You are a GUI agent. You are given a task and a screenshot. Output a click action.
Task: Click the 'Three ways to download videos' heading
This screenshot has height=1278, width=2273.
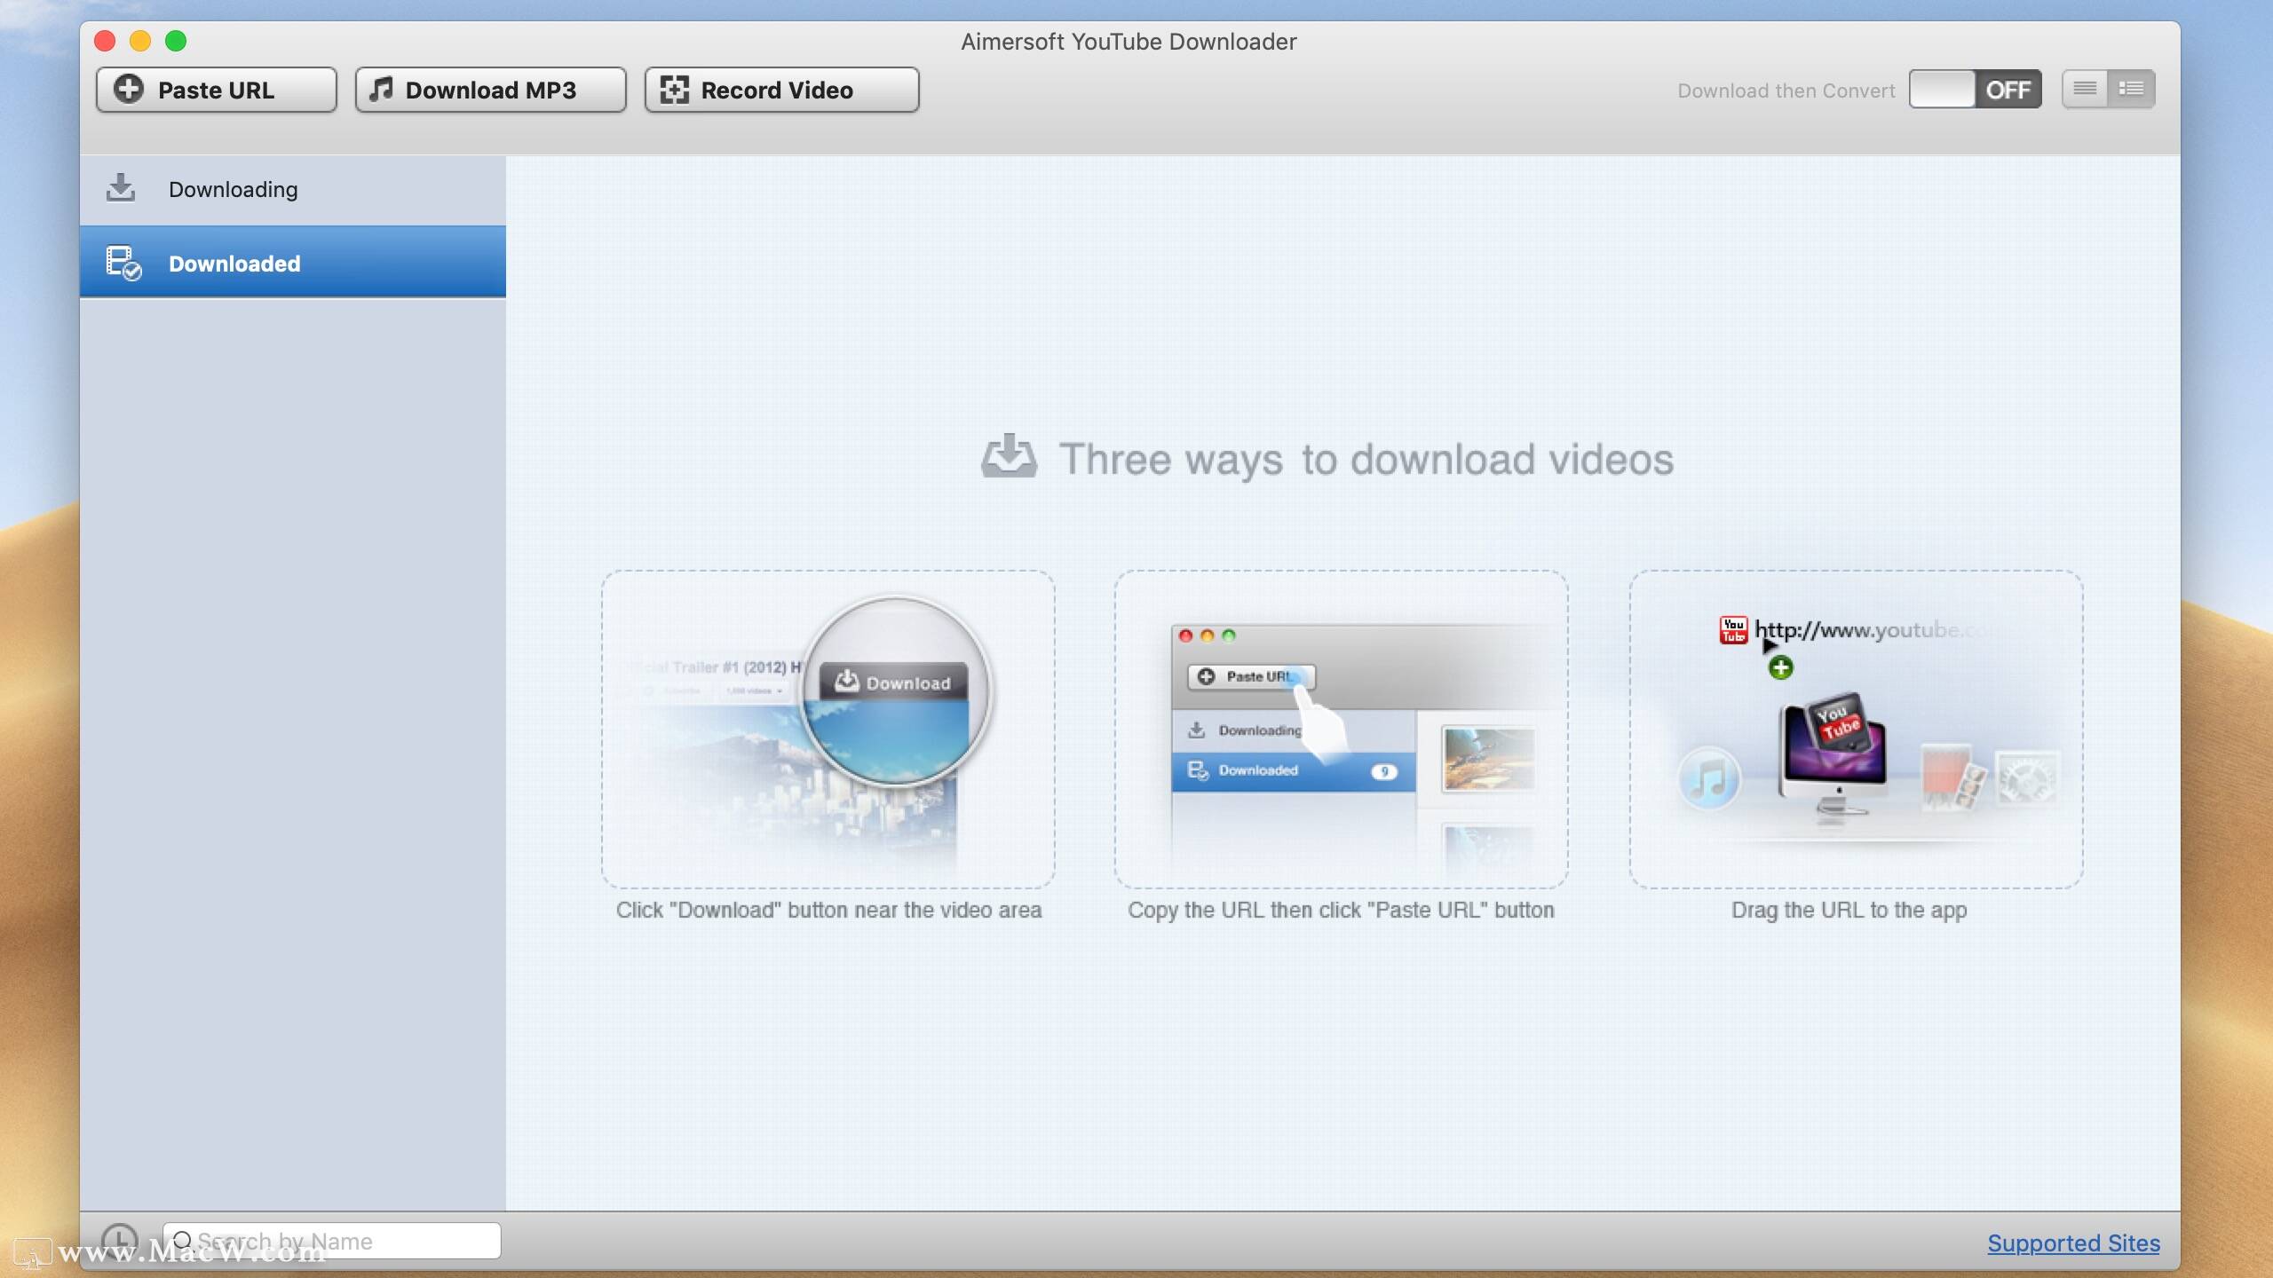[x=1366, y=460]
